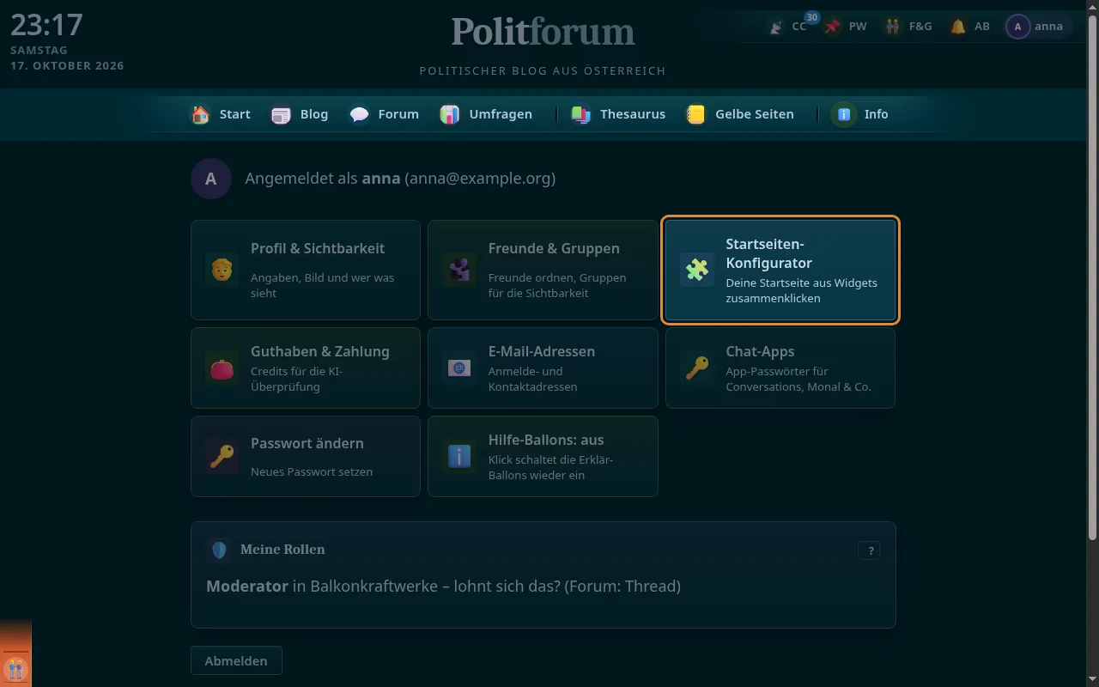1099x687 pixels.
Task: Open the anna user avatar in header
Action: click(x=1017, y=27)
